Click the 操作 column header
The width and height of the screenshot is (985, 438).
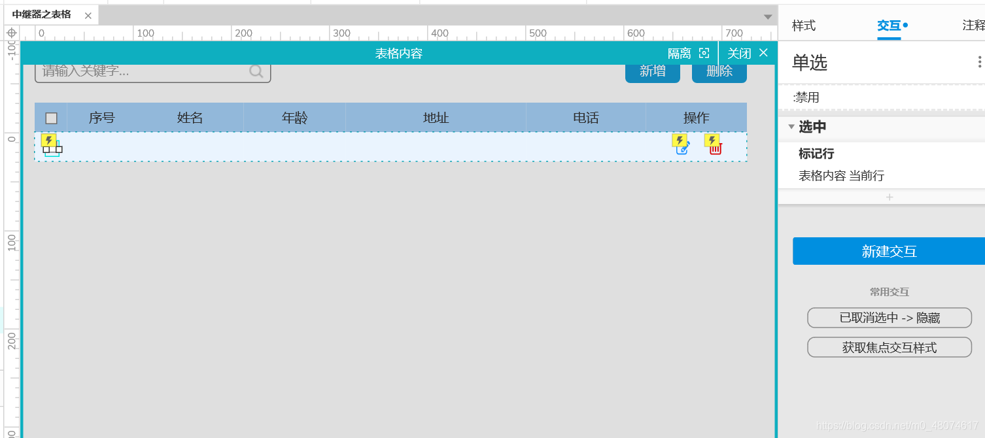click(x=697, y=118)
